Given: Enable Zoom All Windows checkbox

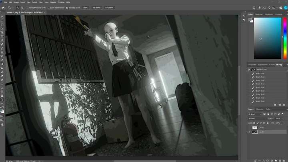Looking at the screenshot, I should (x=48, y=8).
